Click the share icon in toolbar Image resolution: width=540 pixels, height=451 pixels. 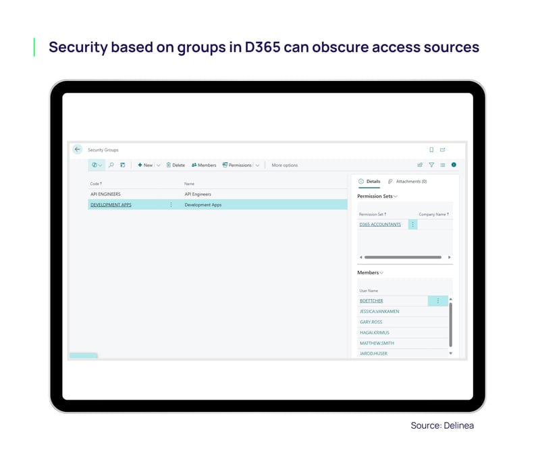(420, 165)
